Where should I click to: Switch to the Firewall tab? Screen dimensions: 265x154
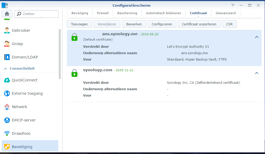coord(103,13)
